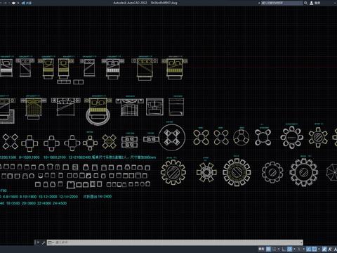Click the 共享 share button in title bar

pos(27,3)
